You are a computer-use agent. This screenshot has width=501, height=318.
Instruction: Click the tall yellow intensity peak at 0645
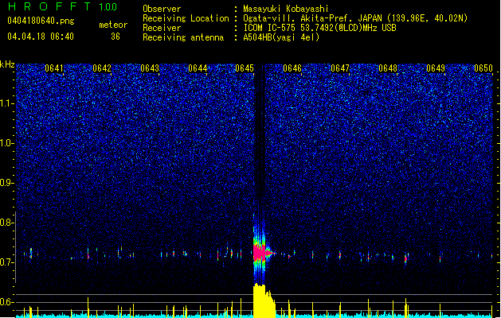click(264, 301)
